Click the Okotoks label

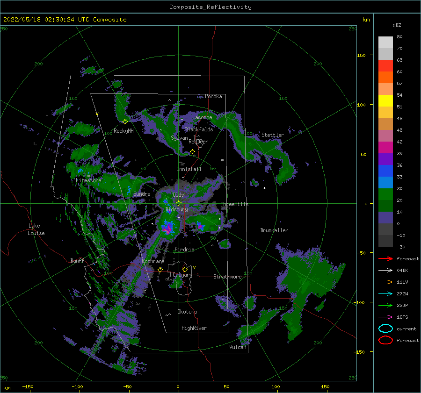(x=187, y=312)
